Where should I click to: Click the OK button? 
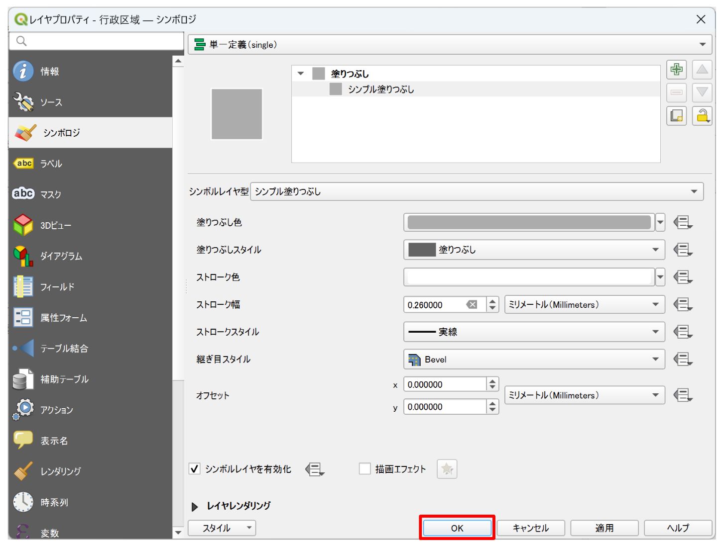point(457,528)
